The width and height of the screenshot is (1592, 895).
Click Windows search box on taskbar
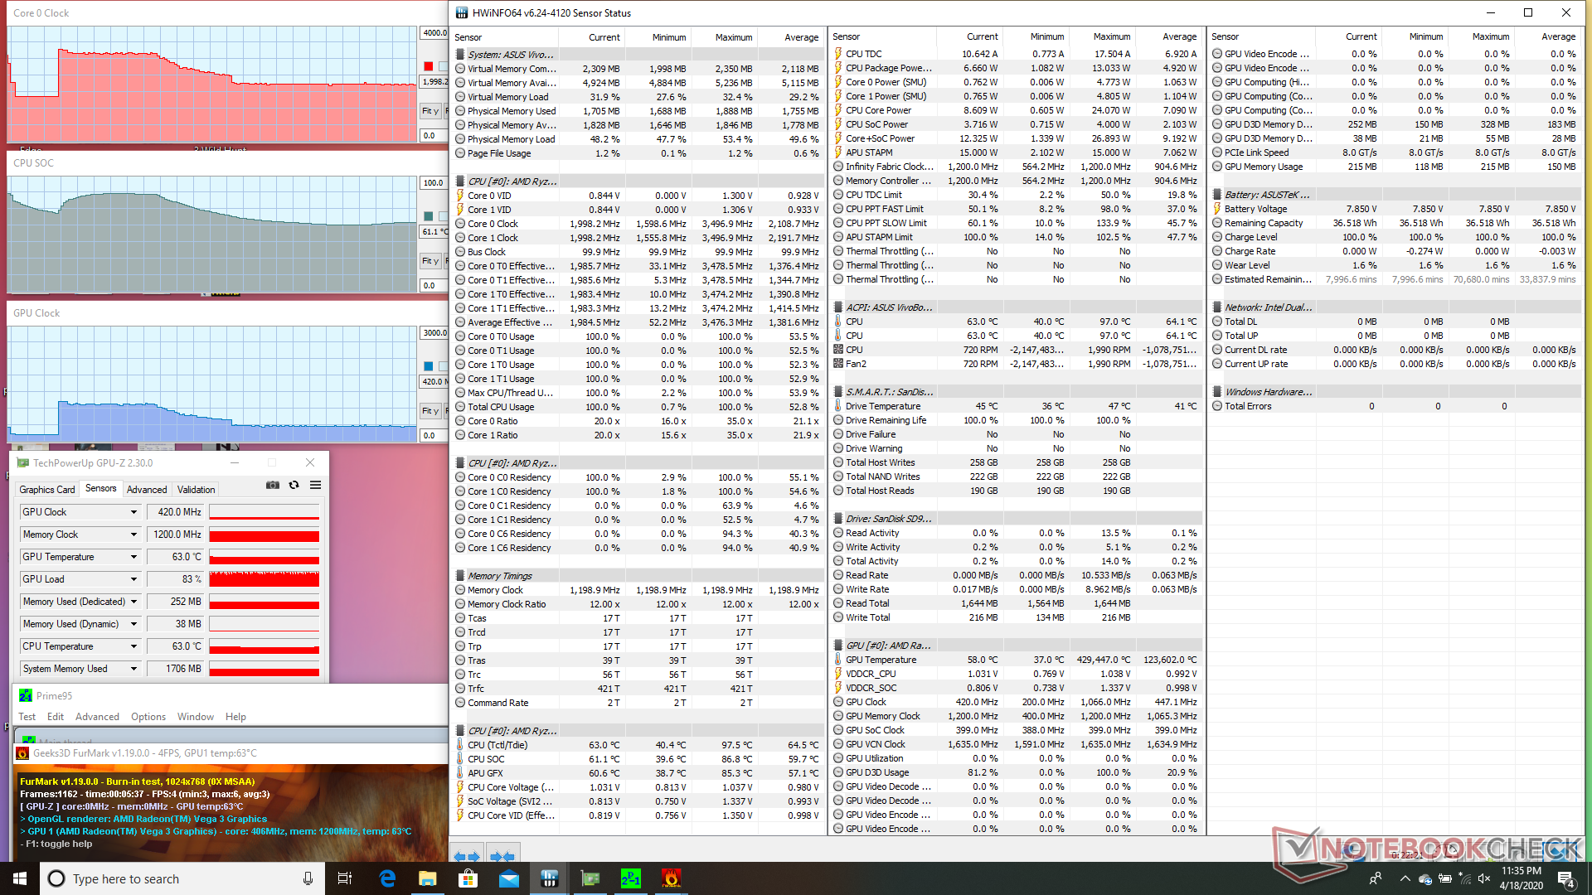pos(178,878)
